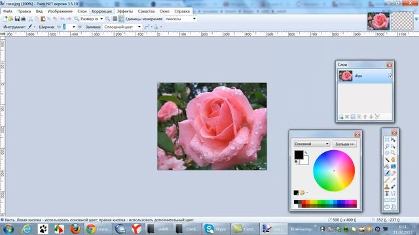Open the Правка menu
Screen dimensions: 419x235
click(x=24, y=11)
